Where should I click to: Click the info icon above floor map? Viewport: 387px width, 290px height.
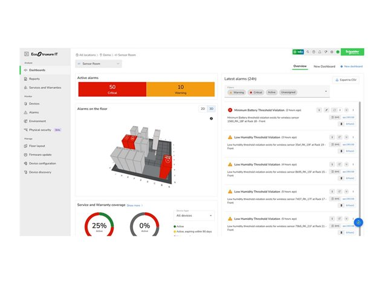211,118
